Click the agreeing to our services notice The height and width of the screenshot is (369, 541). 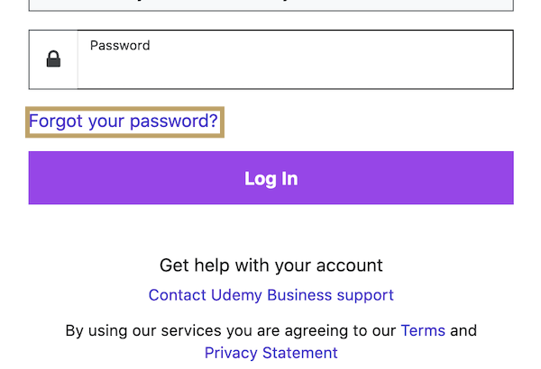[232, 330]
